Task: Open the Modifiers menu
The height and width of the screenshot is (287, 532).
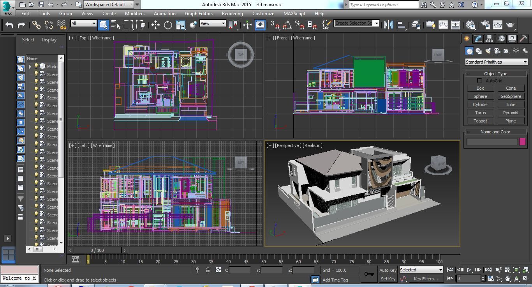Action: [135, 13]
